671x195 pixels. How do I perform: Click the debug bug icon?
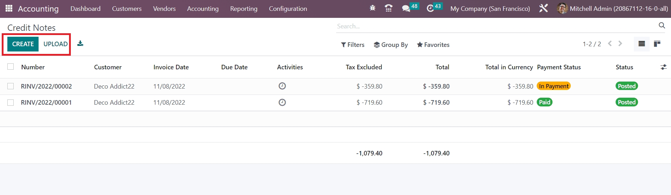click(x=372, y=8)
